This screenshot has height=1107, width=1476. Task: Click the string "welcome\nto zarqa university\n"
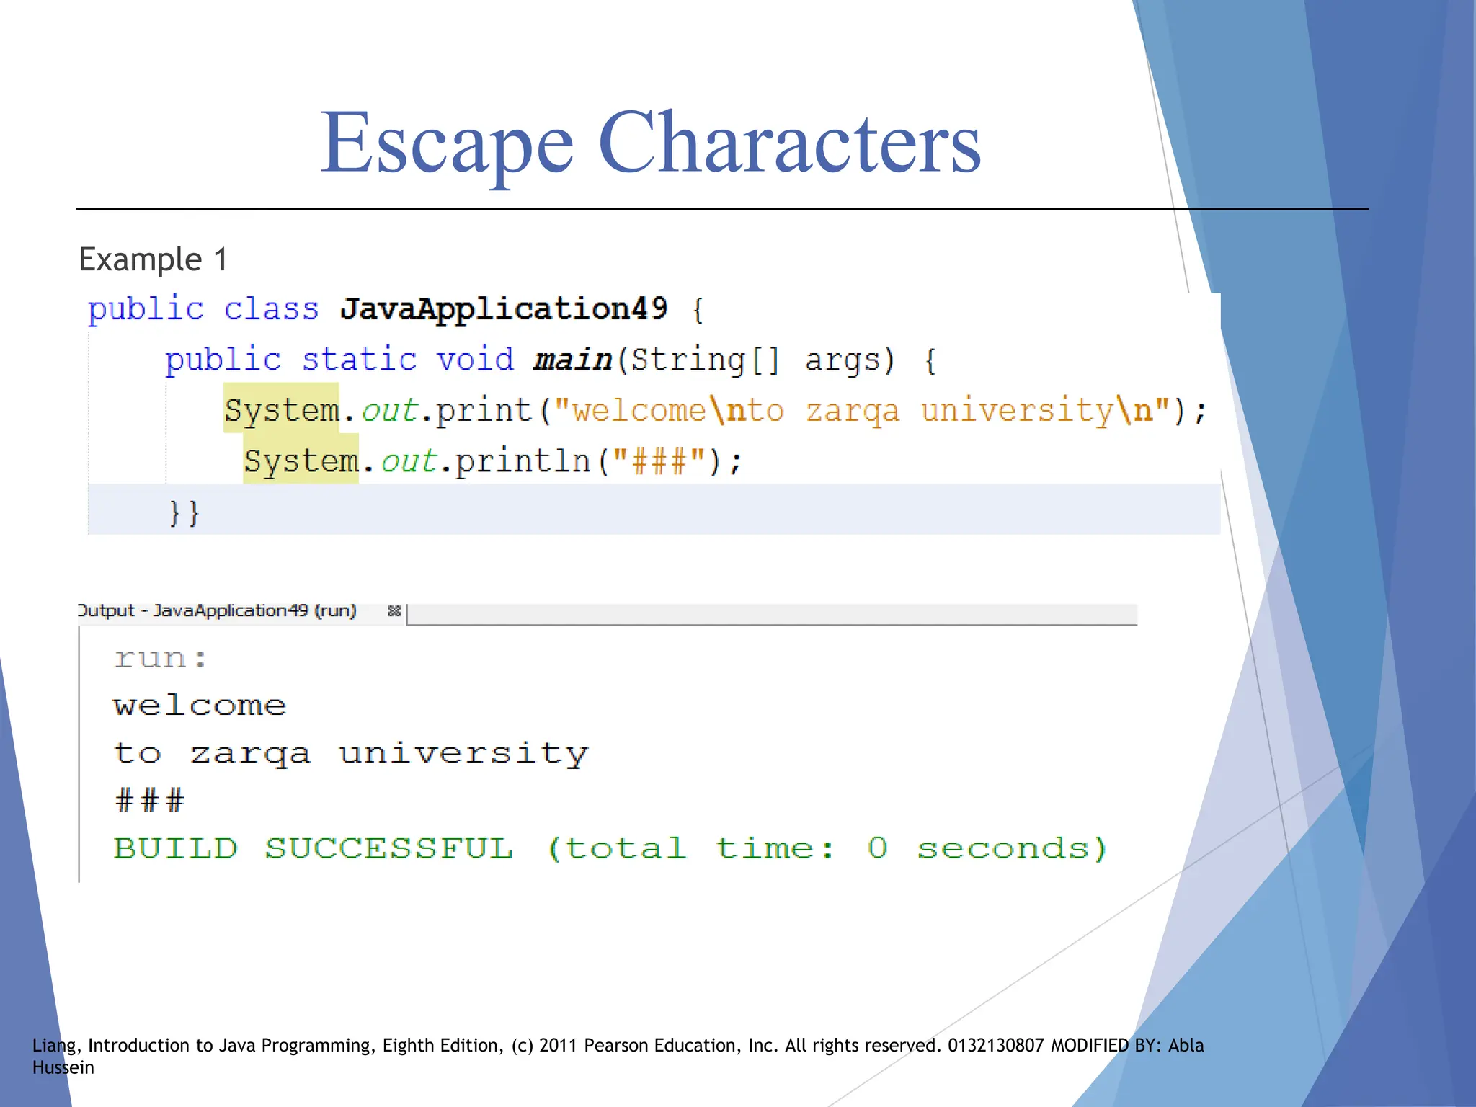(x=862, y=411)
